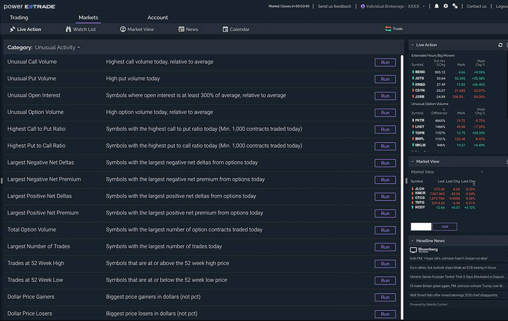508x321 pixels.
Task: Switch to the Trading tab
Action: coord(19,17)
